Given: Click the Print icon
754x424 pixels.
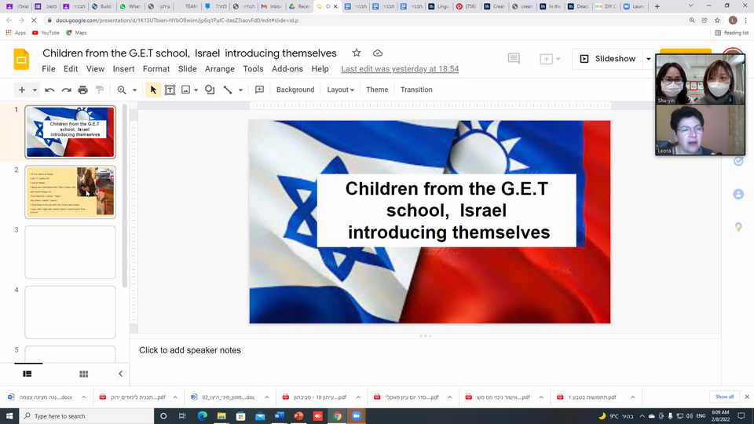Looking at the screenshot, I should coord(82,90).
